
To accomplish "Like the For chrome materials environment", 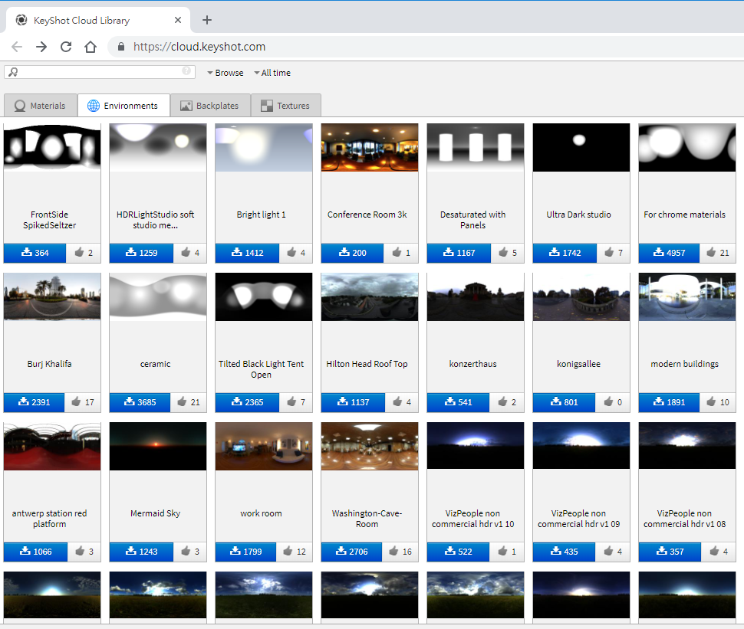I will 717,253.
